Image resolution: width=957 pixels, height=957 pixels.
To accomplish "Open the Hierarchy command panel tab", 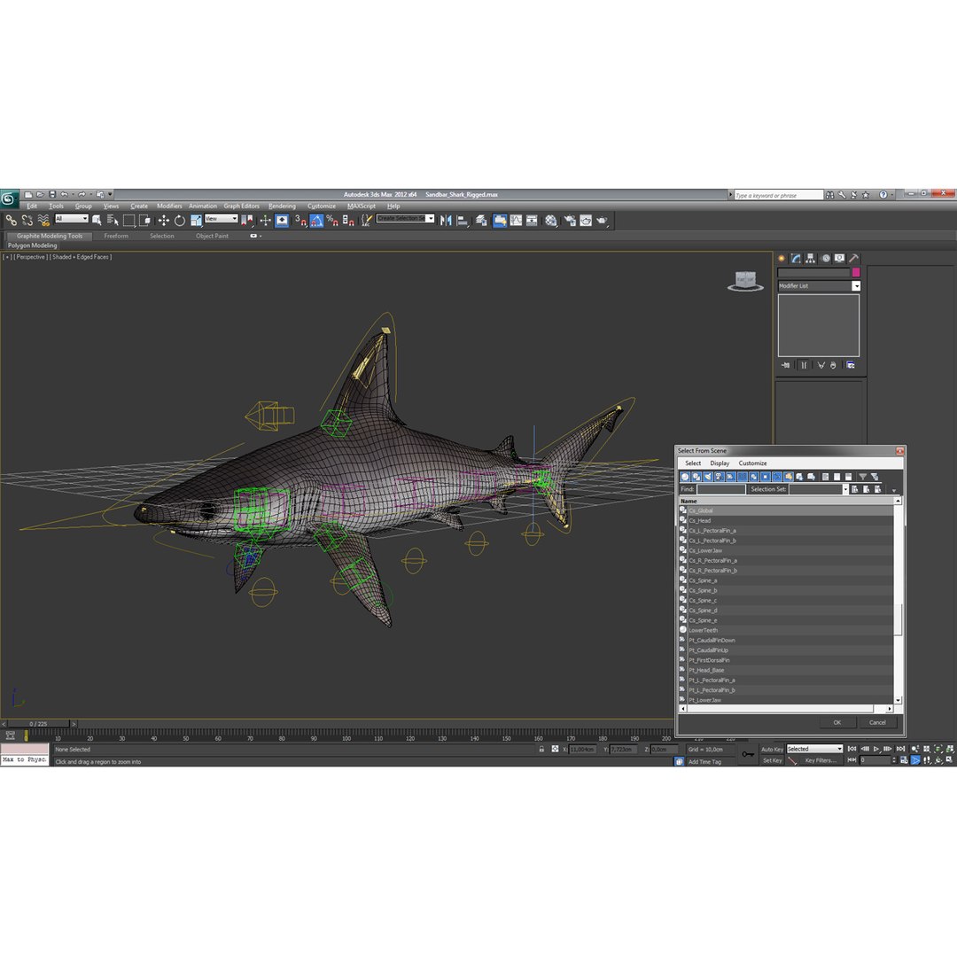I will click(x=810, y=258).
